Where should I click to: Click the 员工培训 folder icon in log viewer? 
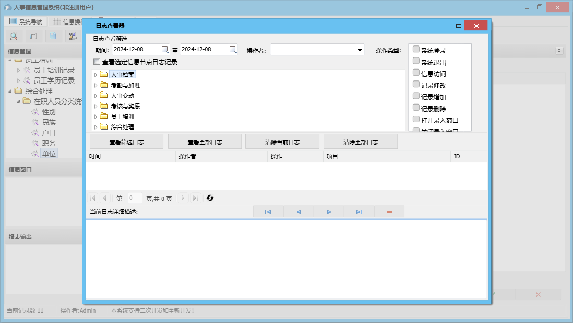coord(104,117)
